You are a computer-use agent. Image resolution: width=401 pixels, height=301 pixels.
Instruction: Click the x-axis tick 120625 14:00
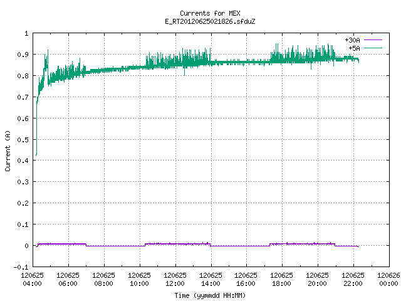click(x=211, y=280)
